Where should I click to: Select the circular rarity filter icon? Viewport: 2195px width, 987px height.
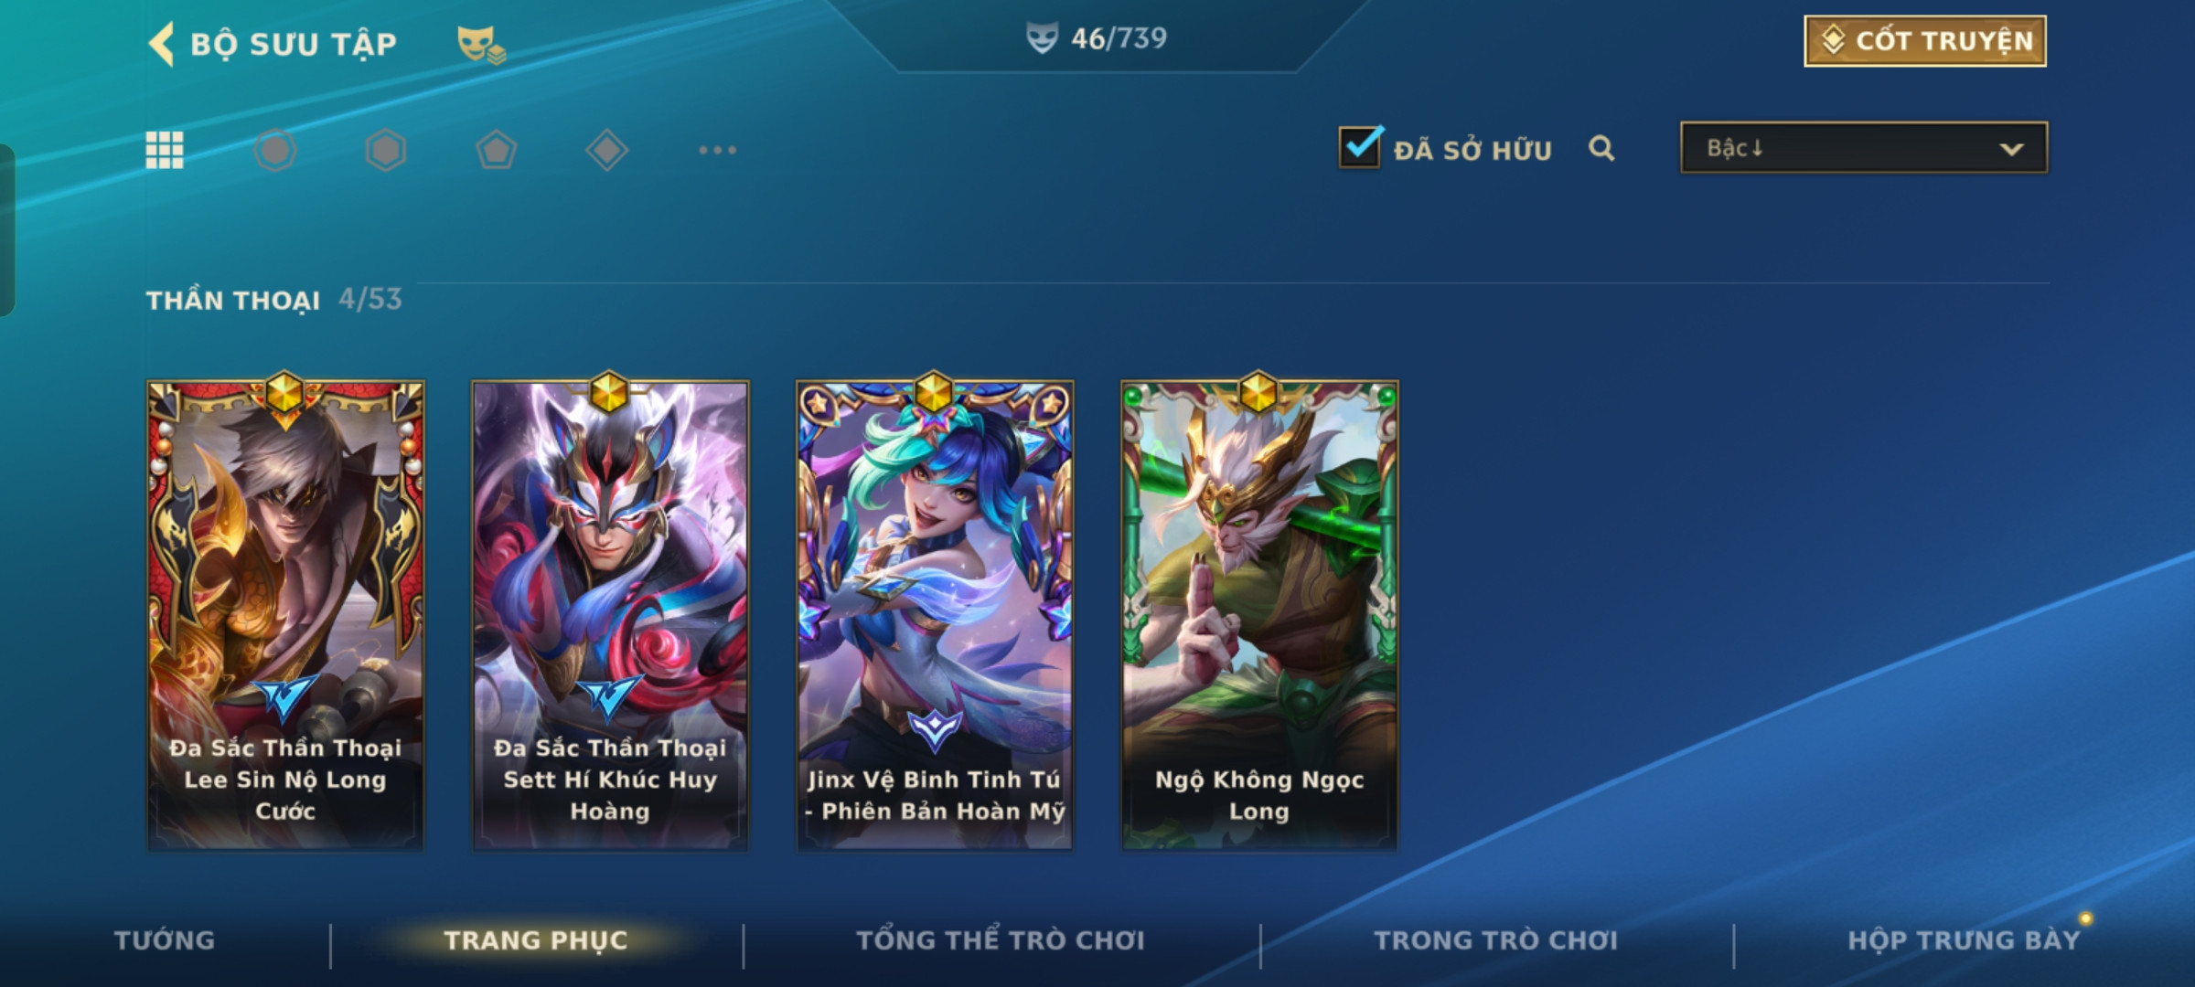click(275, 150)
